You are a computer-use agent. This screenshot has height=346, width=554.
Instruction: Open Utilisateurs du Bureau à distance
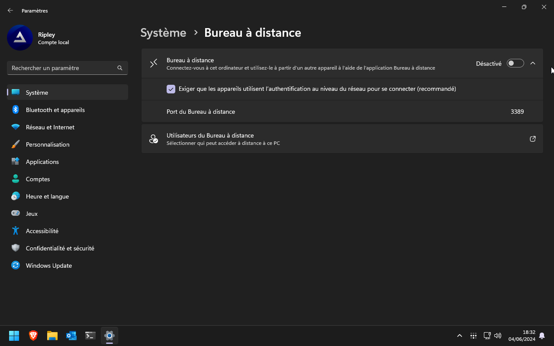(342, 139)
